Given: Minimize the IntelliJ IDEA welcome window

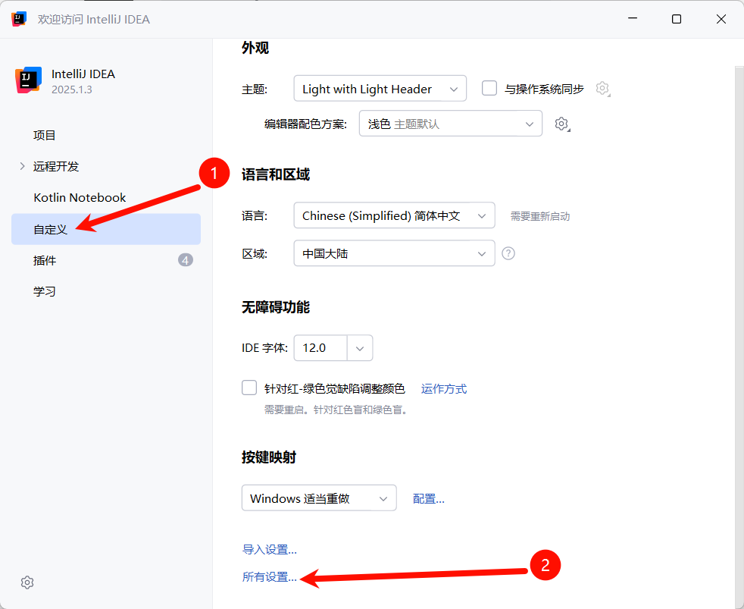Looking at the screenshot, I should coord(633,18).
